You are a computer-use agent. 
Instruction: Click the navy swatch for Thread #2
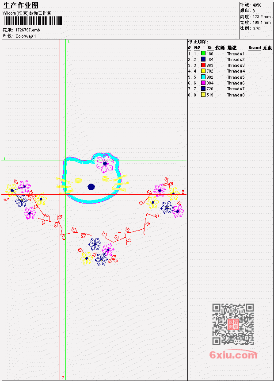click(x=203, y=59)
